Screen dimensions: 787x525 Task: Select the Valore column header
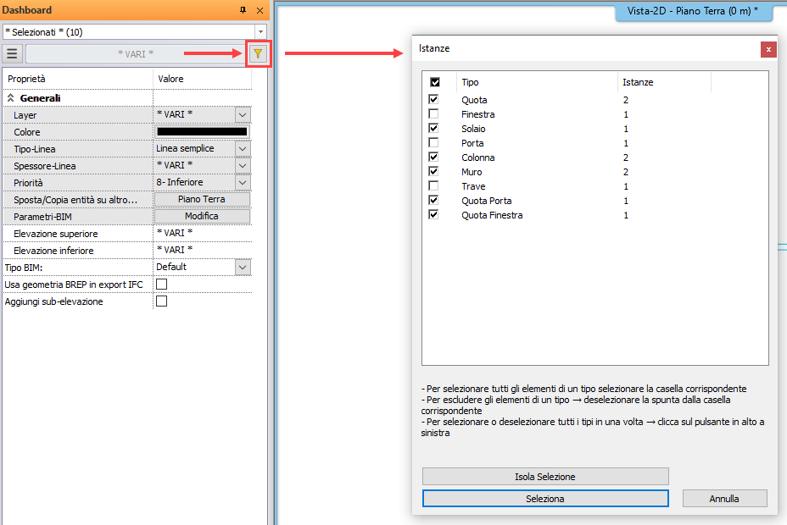point(202,79)
